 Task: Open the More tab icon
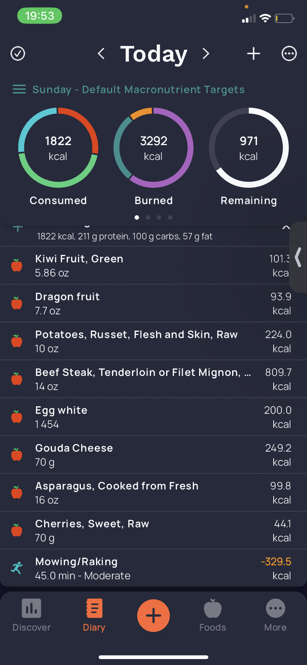[x=275, y=609]
